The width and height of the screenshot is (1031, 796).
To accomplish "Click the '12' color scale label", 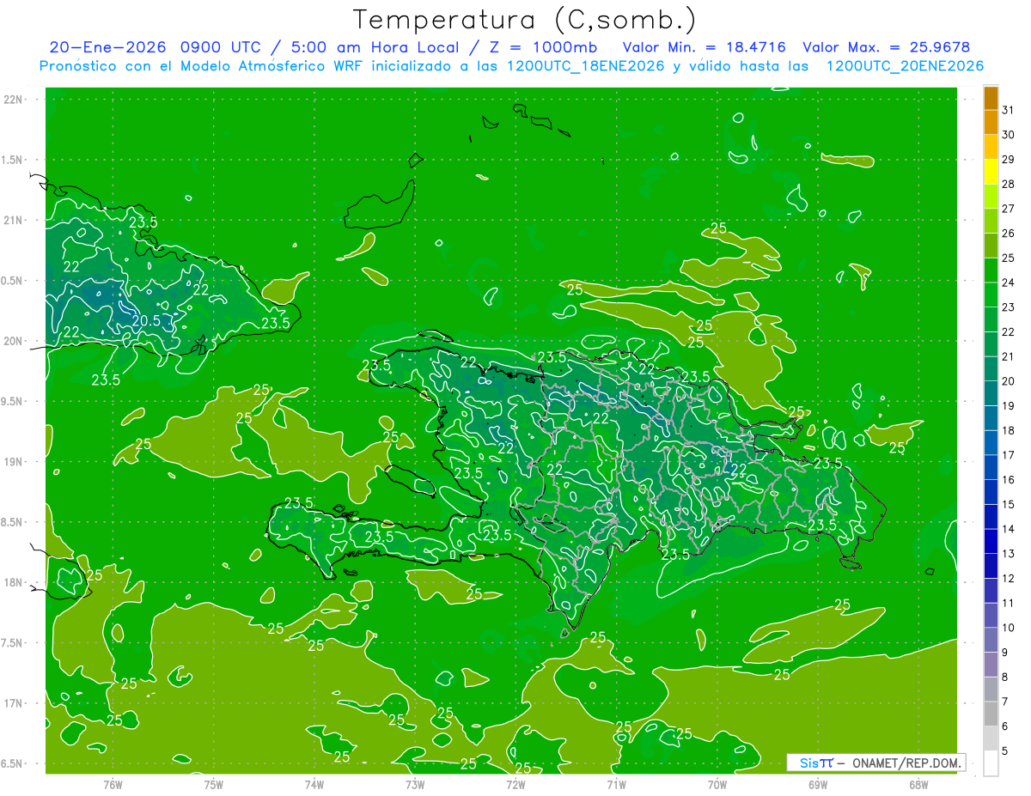I will pos(1008,579).
